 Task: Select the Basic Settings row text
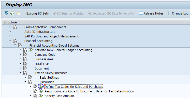tap(49, 78)
